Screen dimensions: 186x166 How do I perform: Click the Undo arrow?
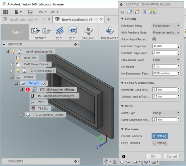(41, 12)
